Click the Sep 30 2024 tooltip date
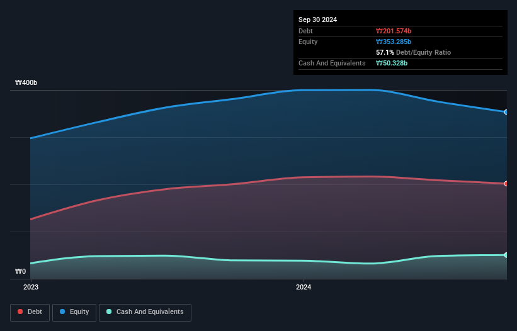This screenshot has width=517, height=331. (317, 20)
